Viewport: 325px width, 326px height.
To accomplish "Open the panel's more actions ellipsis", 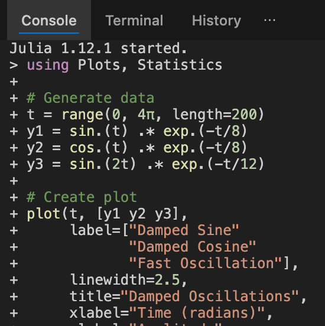I will (x=269, y=20).
